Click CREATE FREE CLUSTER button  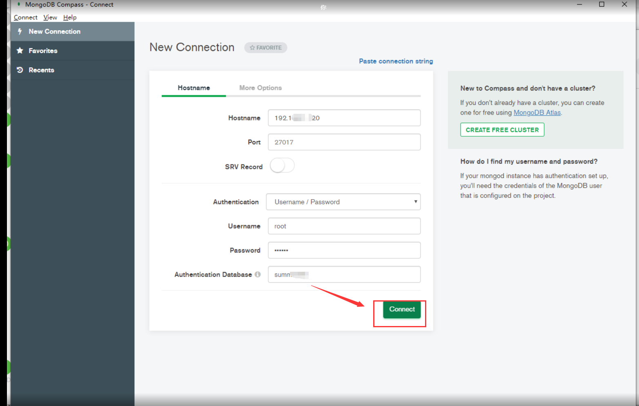[502, 130]
